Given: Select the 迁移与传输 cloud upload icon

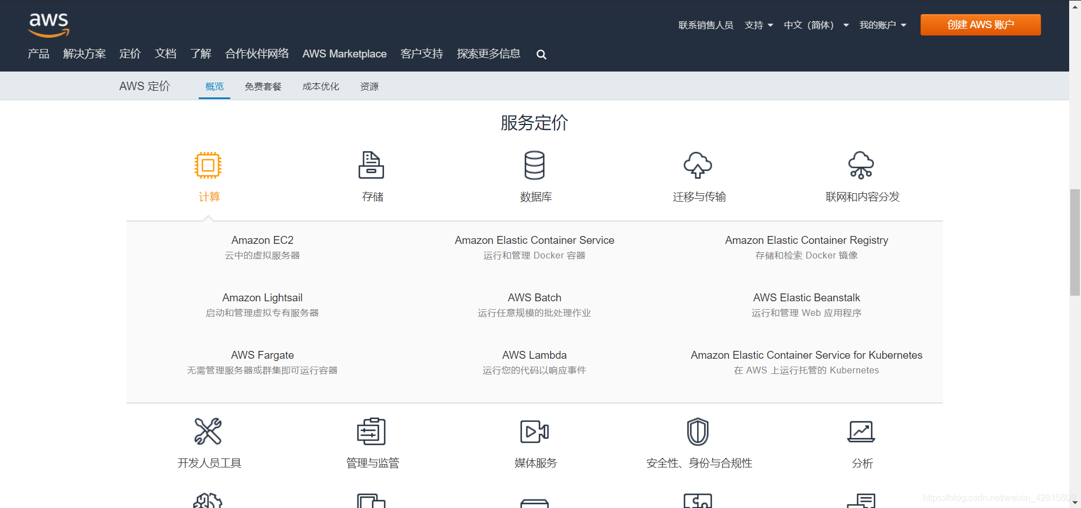Looking at the screenshot, I should (698, 165).
